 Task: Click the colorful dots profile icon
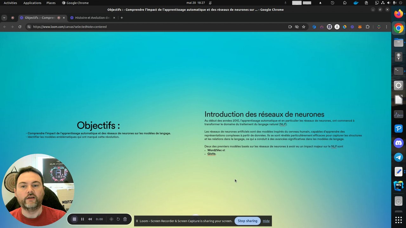379,27
